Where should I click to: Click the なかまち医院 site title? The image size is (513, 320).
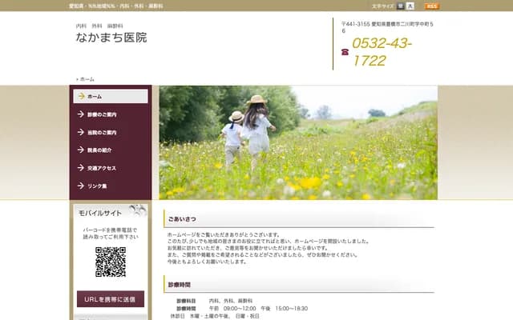pyautogui.click(x=111, y=38)
